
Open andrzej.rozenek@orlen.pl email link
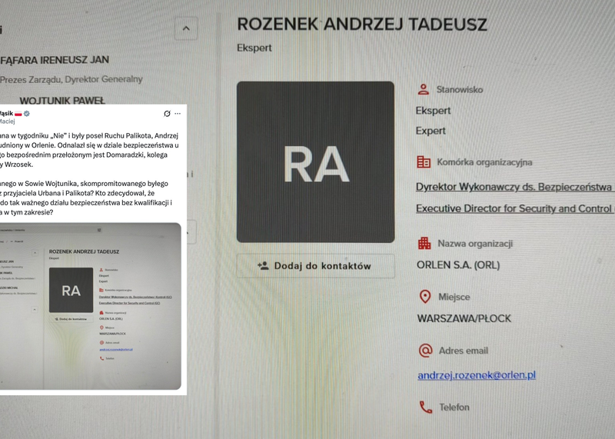click(x=477, y=375)
